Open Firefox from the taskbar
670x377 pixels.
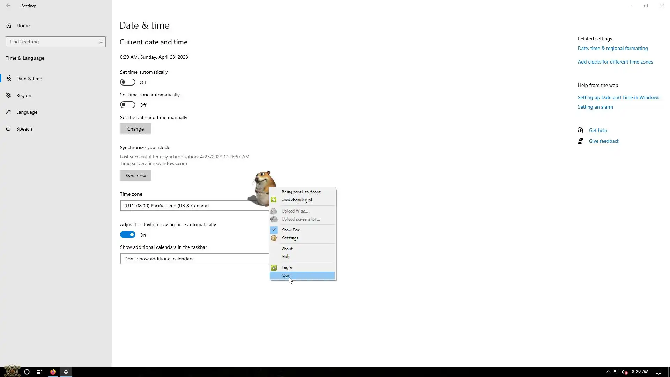53,372
